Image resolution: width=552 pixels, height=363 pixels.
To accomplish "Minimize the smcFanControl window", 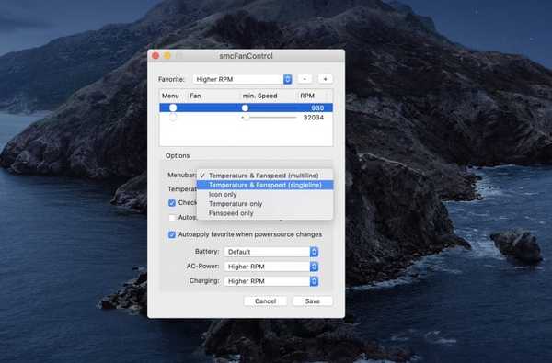I will point(167,56).
